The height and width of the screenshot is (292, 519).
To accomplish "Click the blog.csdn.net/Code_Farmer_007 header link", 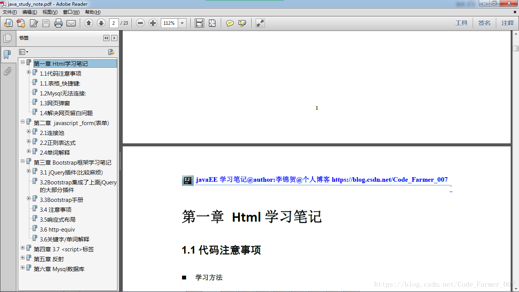I will (x=390, y=180).
